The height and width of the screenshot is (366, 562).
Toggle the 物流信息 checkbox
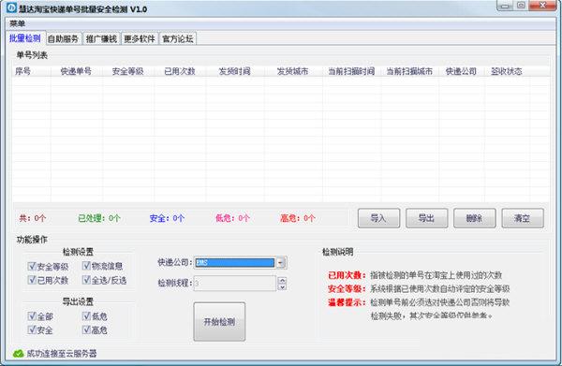coord(86,266)
